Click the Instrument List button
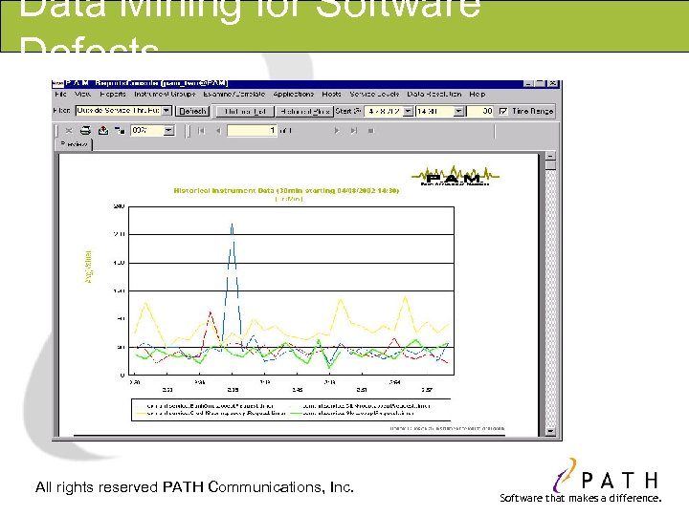 pyautogui.click(x=245, y=112)
